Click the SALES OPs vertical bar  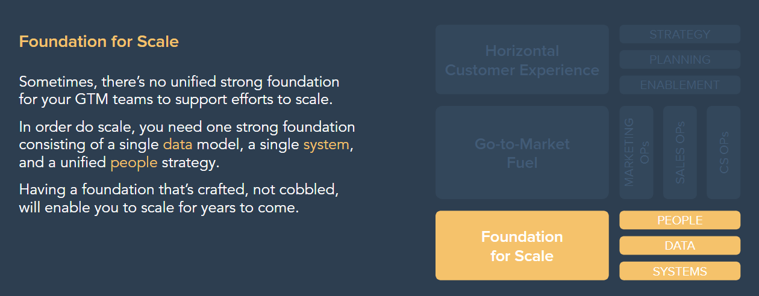679,153
